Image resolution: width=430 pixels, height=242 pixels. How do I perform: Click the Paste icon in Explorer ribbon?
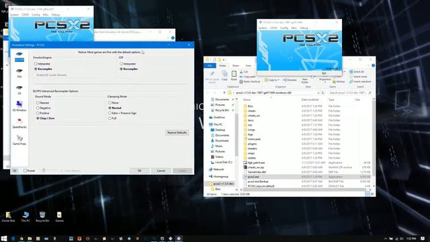point(234,75)
